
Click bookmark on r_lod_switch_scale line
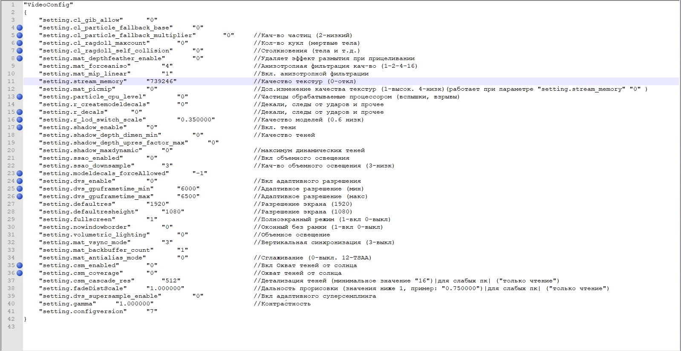20,120
